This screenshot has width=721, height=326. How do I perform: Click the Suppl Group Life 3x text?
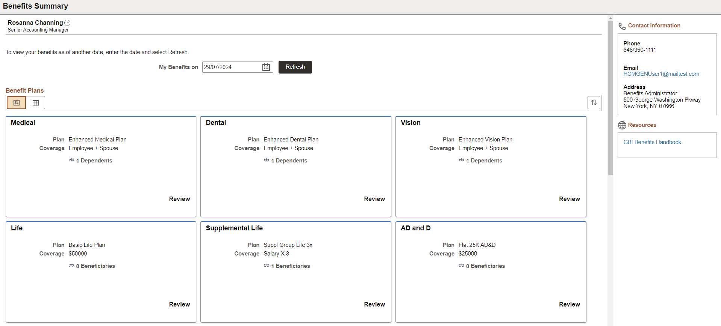[288, 245]
